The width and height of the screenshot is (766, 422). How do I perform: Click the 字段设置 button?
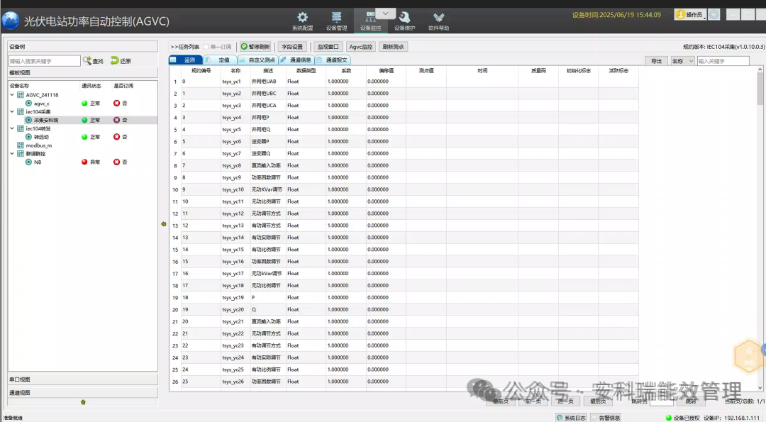(x=292, y=47)
